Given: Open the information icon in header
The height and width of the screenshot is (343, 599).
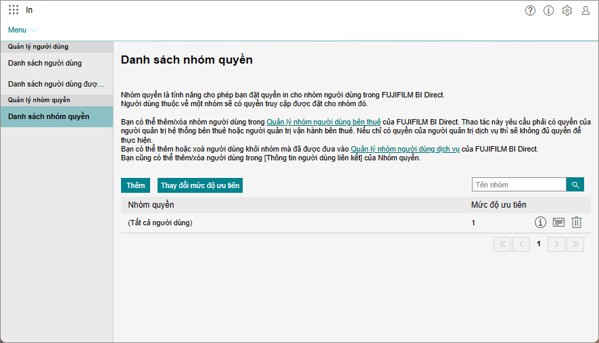Looking at the screenshot, I should click(x=548, y=10).
